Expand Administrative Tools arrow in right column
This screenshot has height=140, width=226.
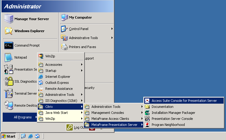tap(112, 38)
